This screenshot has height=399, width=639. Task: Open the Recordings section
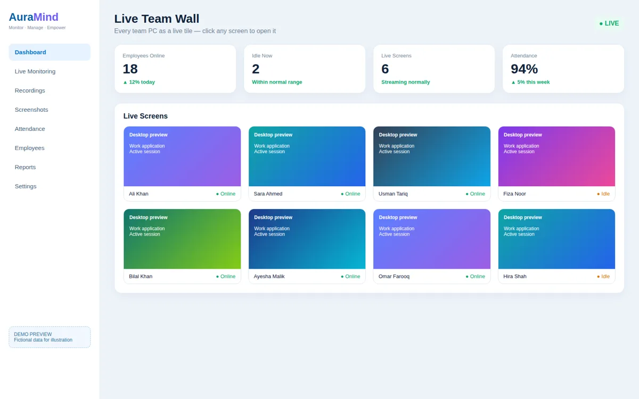click(x=50, y=90)
